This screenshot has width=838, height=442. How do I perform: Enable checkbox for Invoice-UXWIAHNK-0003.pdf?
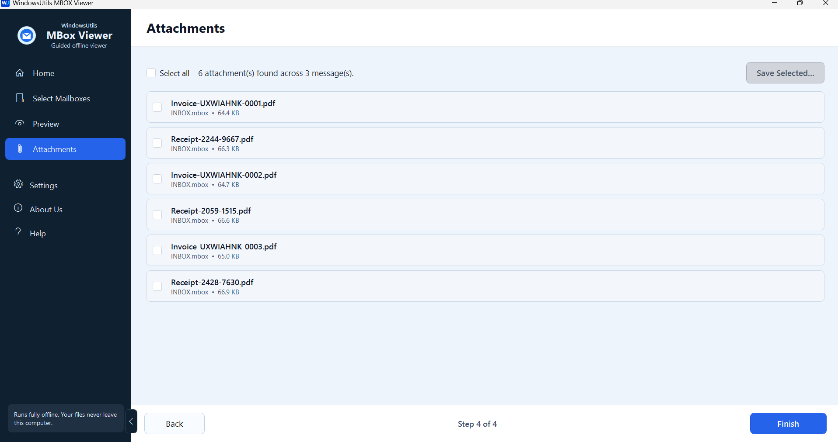[x=157, y=250]
